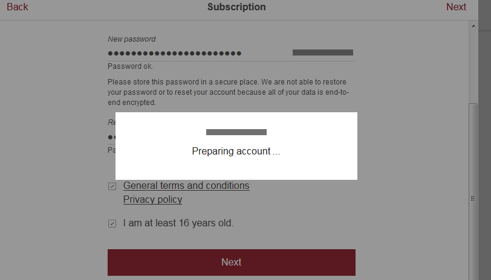
Task: Click the 'I am at least 16 years old.' label
Action: [178, 223]
